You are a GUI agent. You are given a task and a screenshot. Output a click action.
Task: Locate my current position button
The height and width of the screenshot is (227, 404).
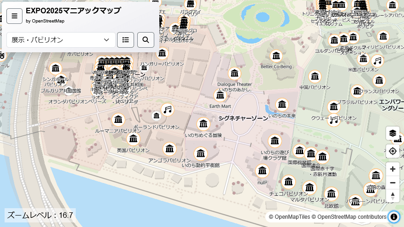(393, 151)
